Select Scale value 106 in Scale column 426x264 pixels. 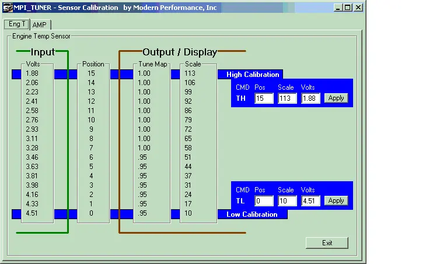pos(190,83)
